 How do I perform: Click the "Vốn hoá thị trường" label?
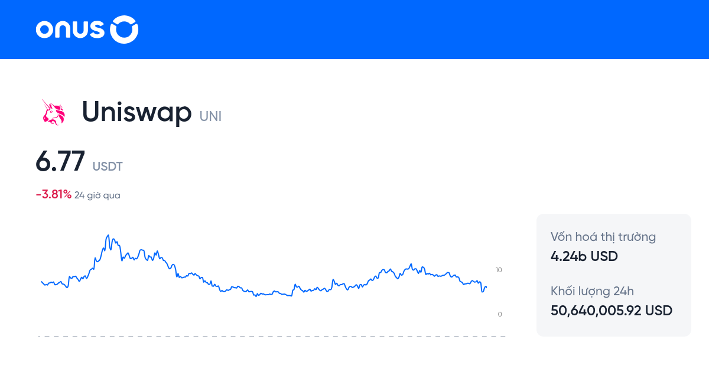pos(603,237)
